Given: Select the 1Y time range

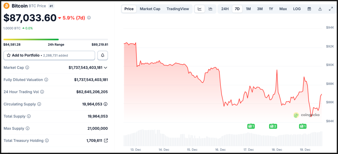Looking at the screenshot, I should click(x=271, y=9).
